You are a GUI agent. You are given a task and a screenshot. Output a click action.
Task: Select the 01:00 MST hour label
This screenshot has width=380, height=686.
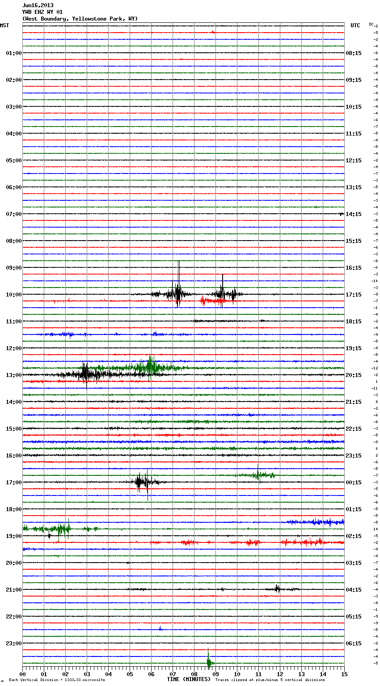13,53
